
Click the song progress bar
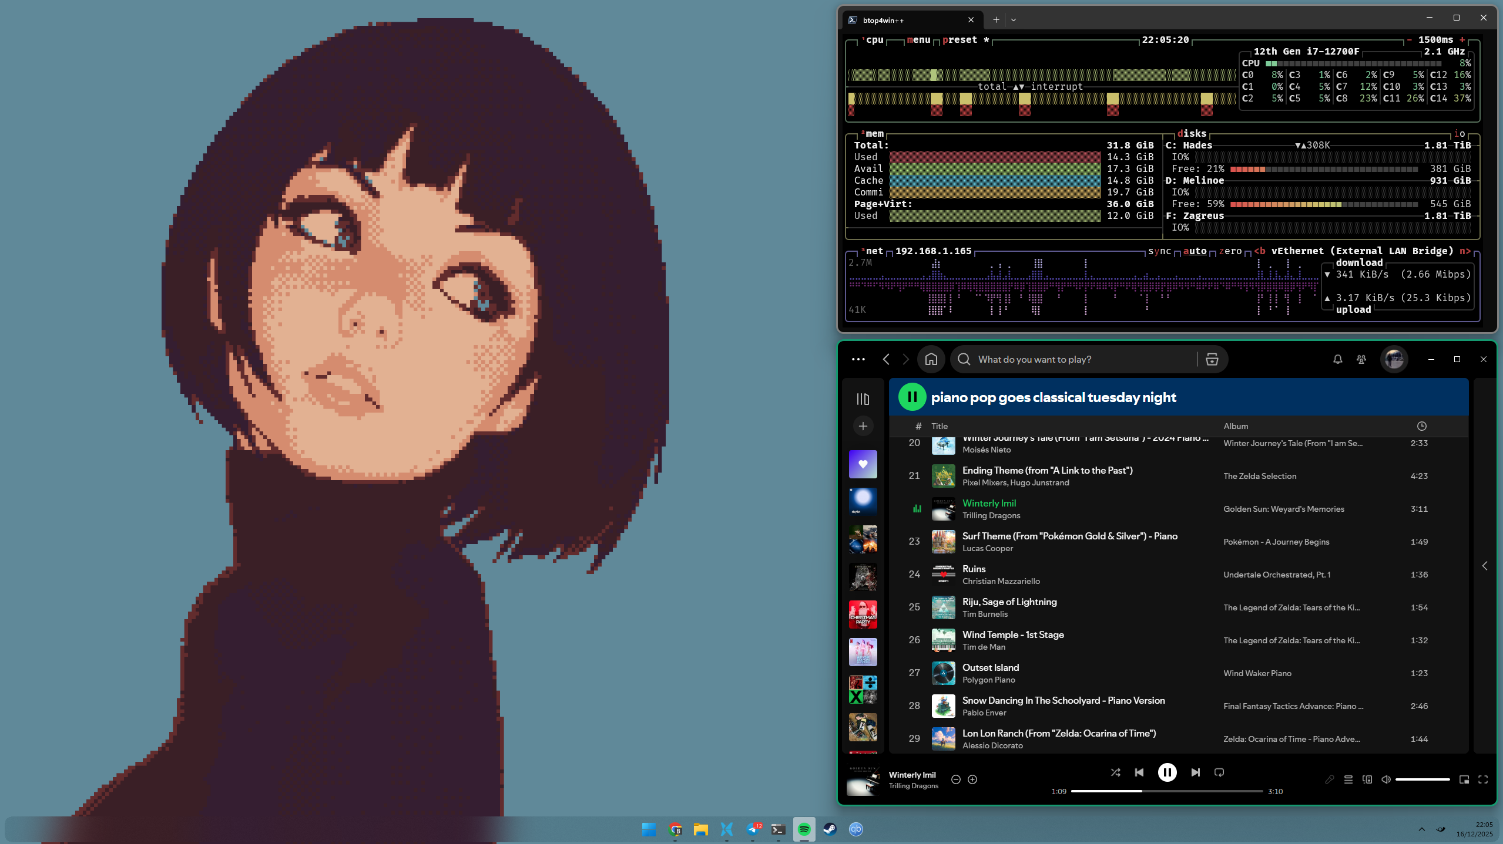(1166, 791)
